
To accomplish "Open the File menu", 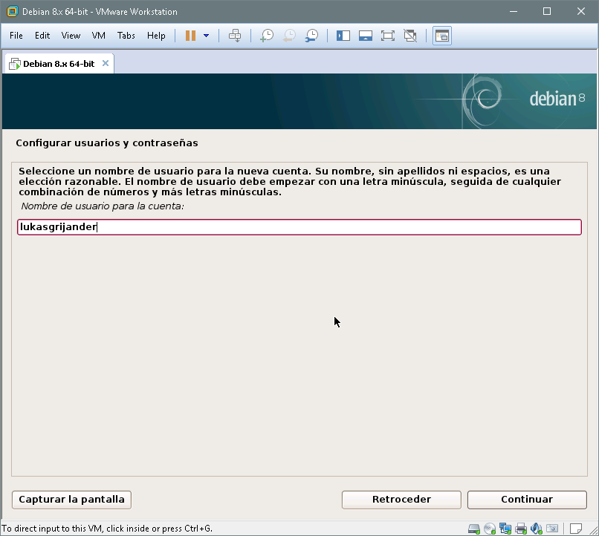I will click(x=16, y=36).
